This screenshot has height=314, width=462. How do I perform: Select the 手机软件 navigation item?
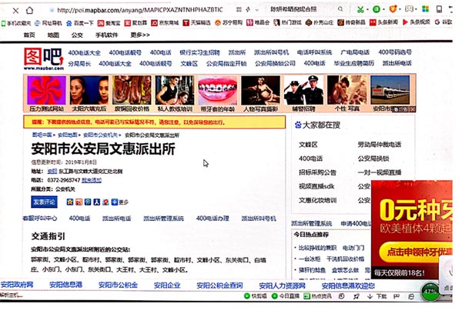pyautogui.click(x=107, y=35)
